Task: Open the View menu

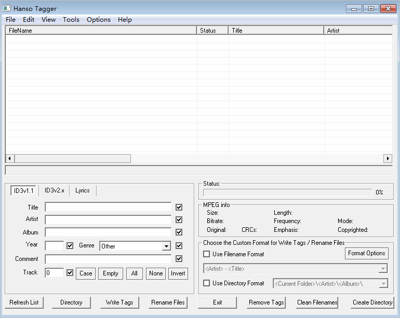Action: (x=48, y=20)
